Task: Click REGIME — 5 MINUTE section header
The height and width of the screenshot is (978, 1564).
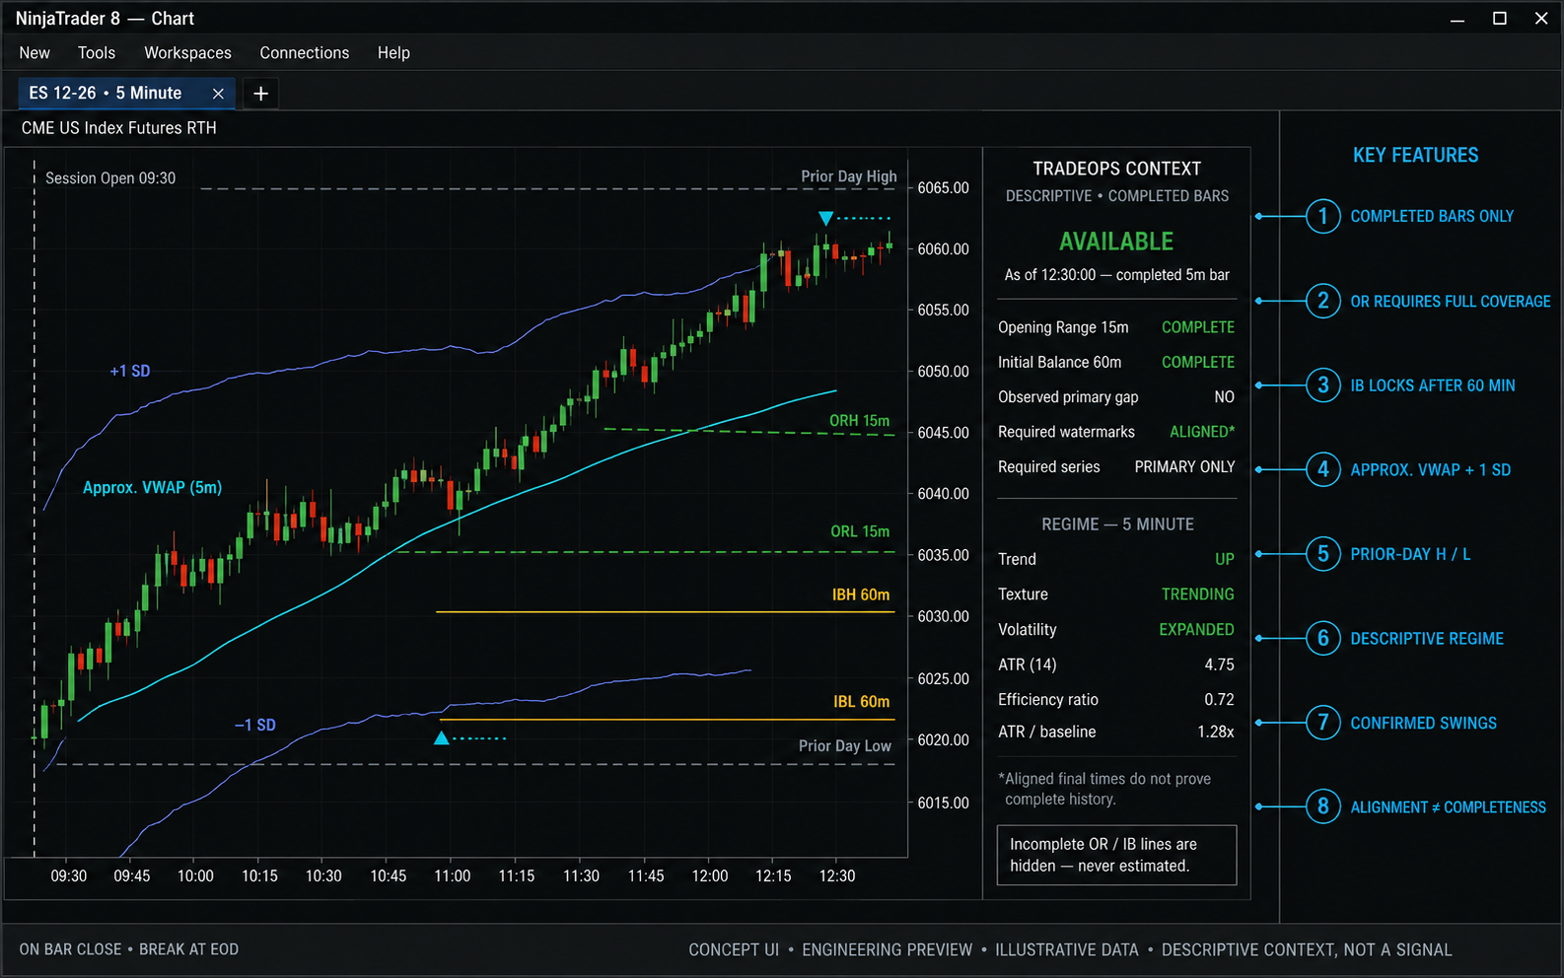Action: [x=1117, y=524]
